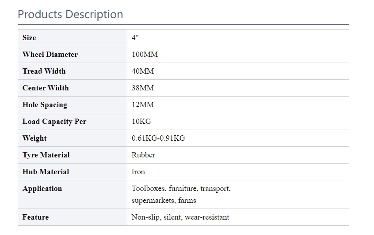Select the Tread Width label
Image resolution: width=374 pixels, height=235 pixels.
tap(44, 71)
